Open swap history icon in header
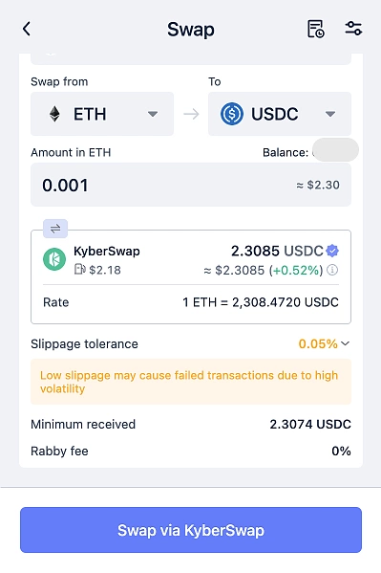This screenshot has width=381, height=573. [x=315, y=29]
